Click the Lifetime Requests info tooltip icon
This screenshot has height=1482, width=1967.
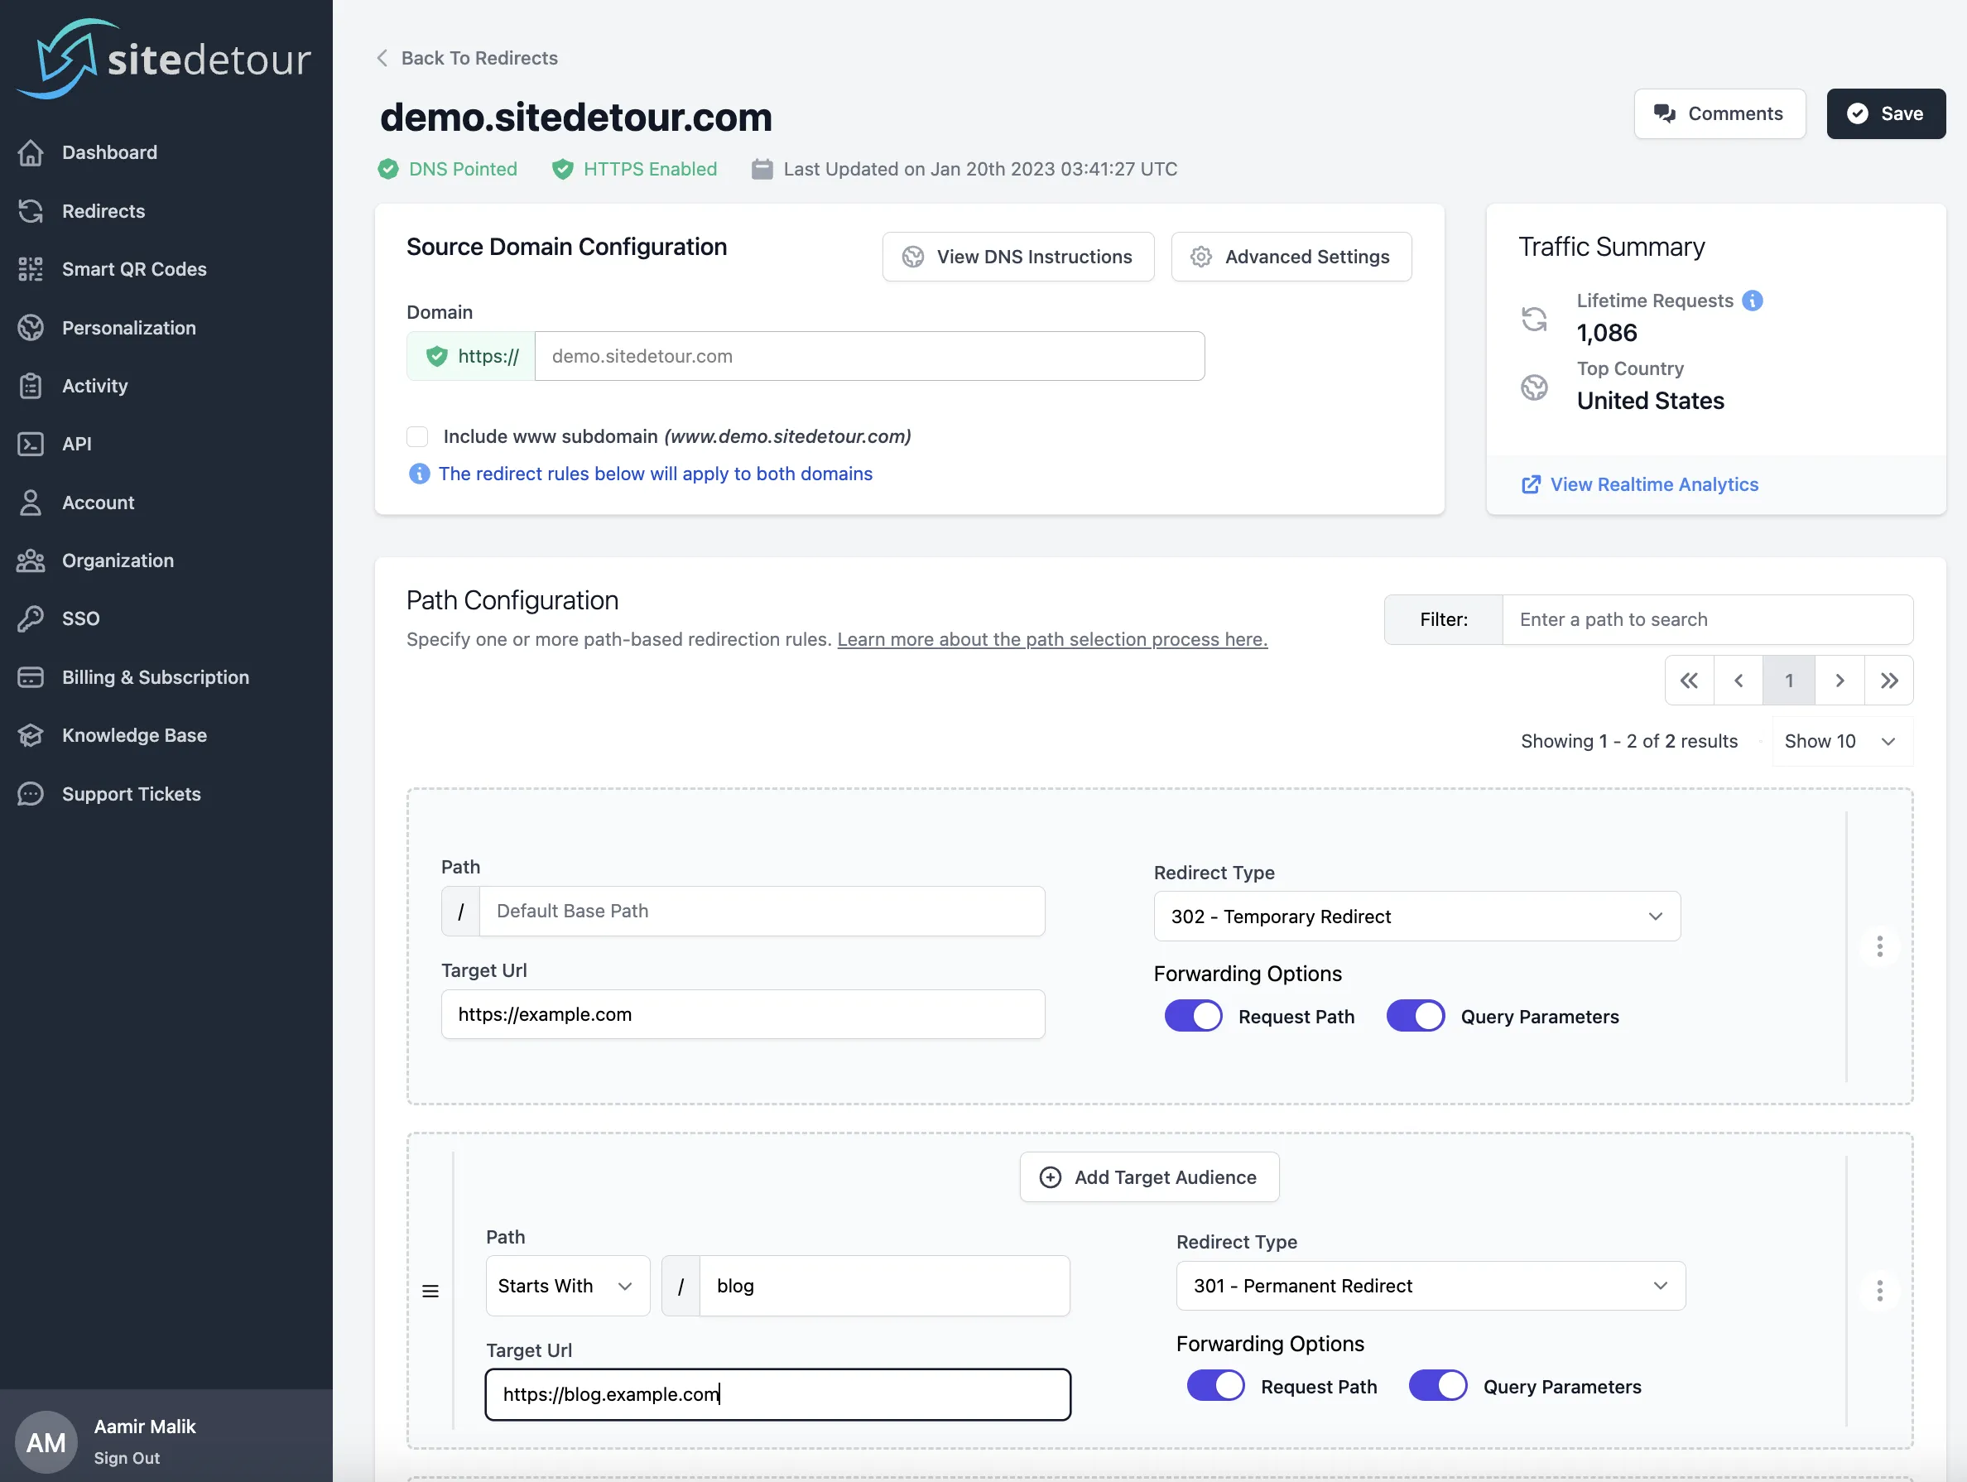click(1753, 300)
